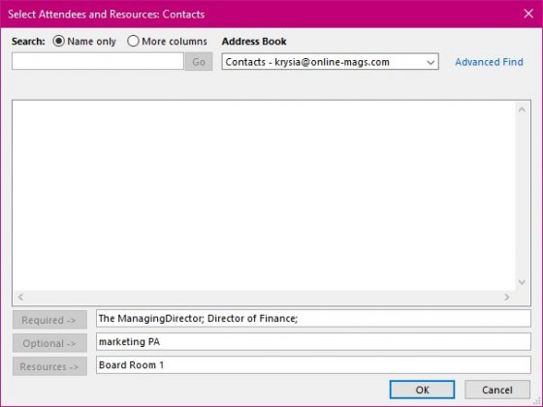Click the Advanced Find link
This screenshot has height=407, width=543.
[489, 62]
